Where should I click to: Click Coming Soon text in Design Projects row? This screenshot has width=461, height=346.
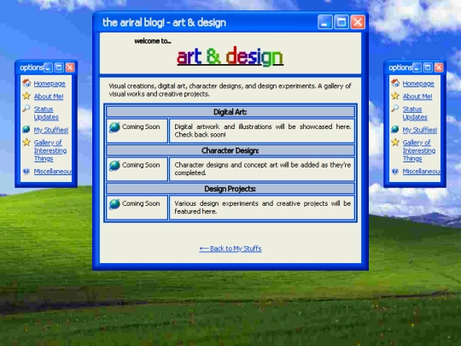(x=141, y=203)
